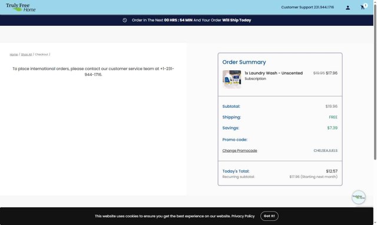Click the FREE shipping value
This screenshot has height=225, width=377.
(x=333, y=117)
